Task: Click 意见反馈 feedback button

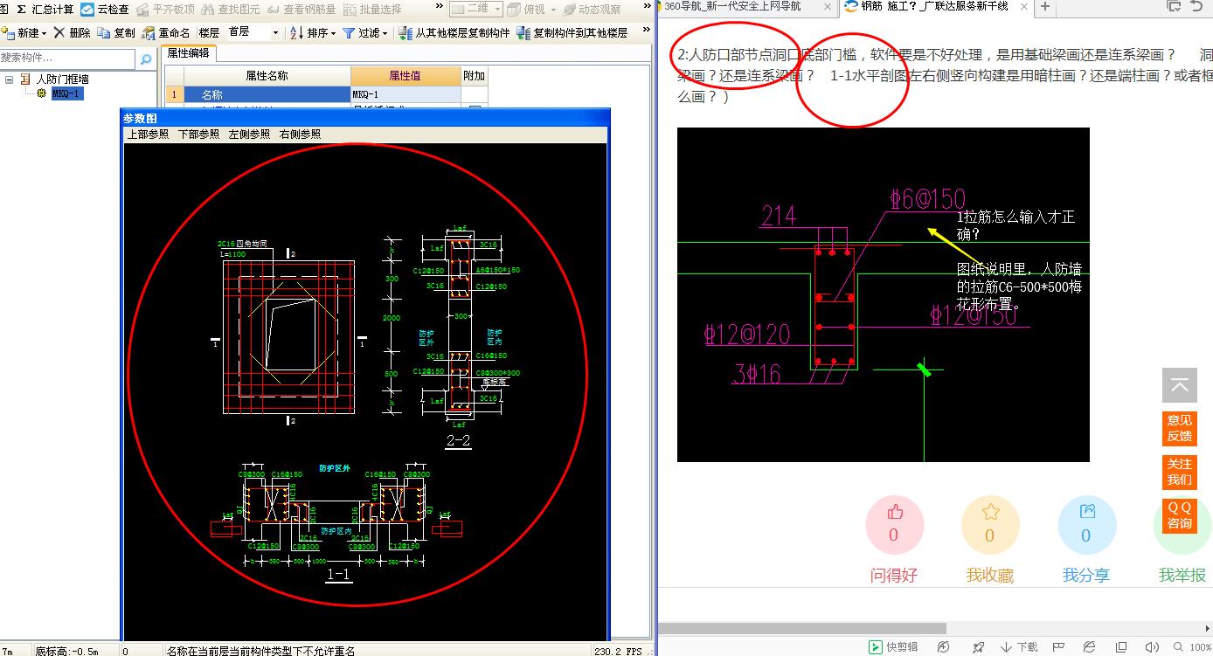Action: pyautogui.click(x=1179, y=428)
